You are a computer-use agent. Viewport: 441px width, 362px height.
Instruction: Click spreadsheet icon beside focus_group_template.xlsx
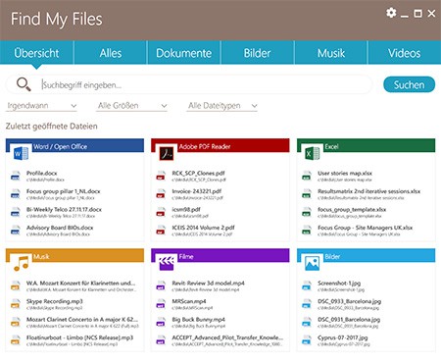coord(307,212)
